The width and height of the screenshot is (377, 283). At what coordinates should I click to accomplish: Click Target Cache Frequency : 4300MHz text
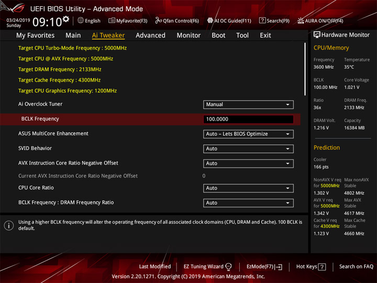tap(59, 80)
